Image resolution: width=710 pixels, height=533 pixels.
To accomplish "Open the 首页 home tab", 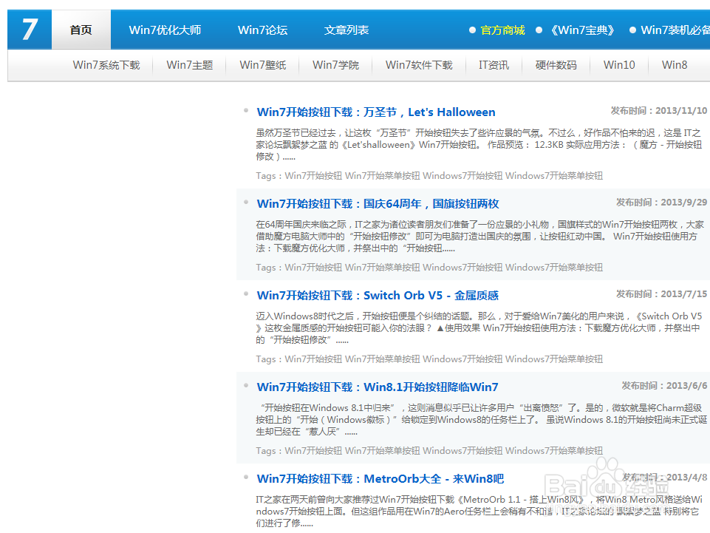I will [80, 30].
